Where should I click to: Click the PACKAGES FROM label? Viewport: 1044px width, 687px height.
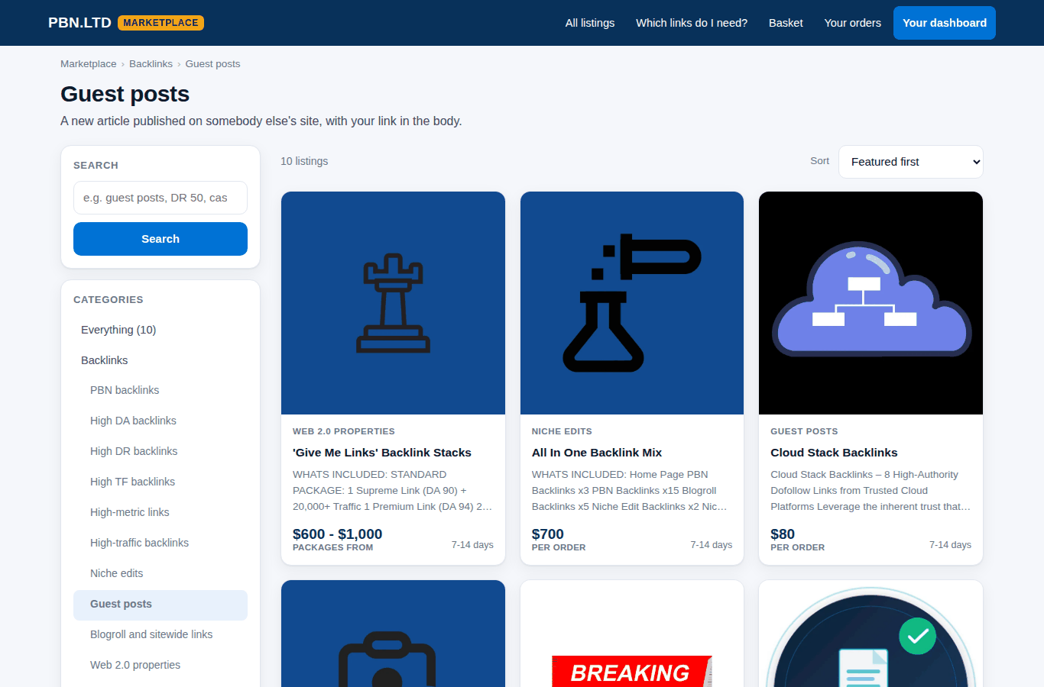tap(333, 547)
